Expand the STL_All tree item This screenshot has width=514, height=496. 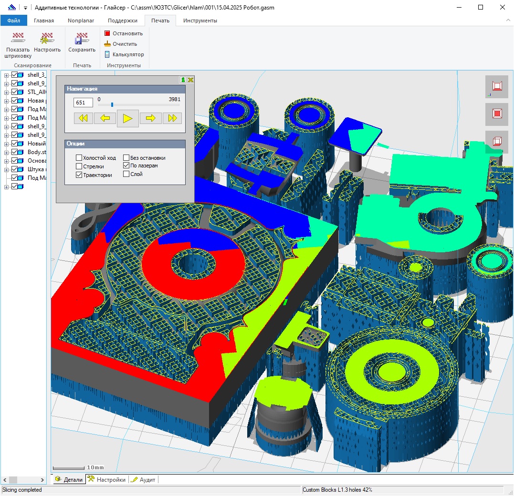click(x=7, y=92)
